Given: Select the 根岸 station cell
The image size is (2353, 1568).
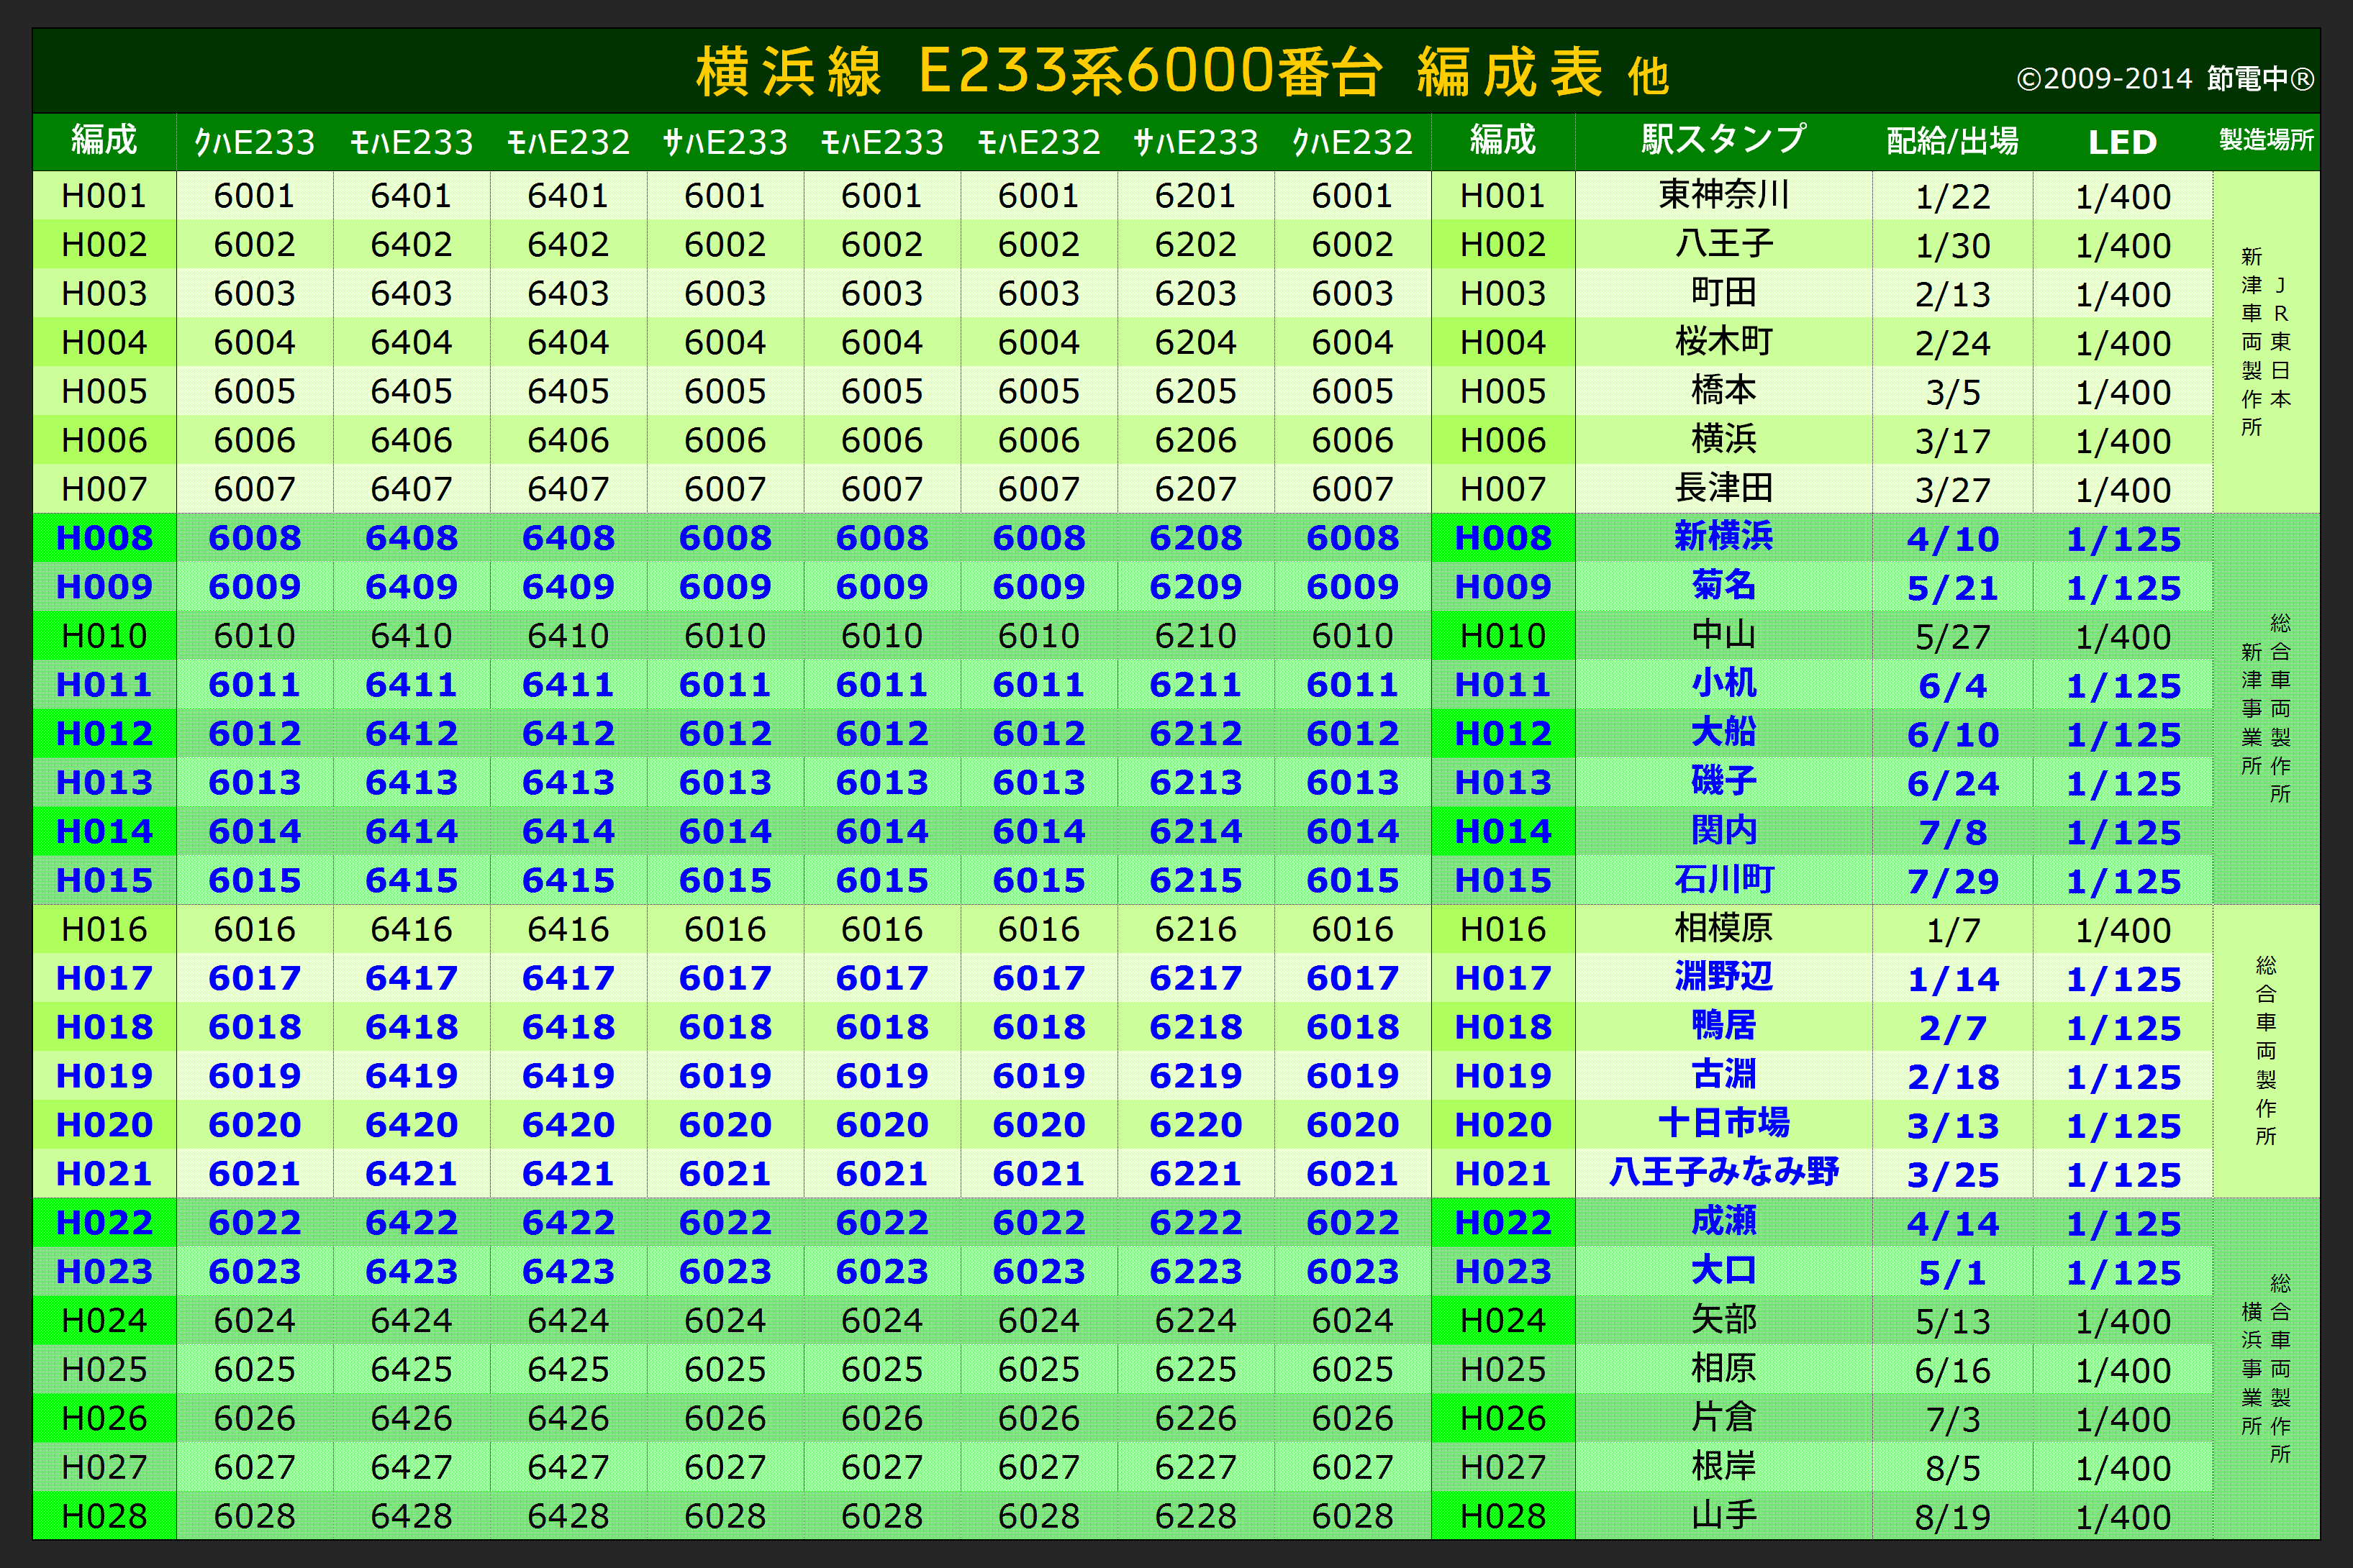Looking at the screenshot, I should [1723, 1466].
